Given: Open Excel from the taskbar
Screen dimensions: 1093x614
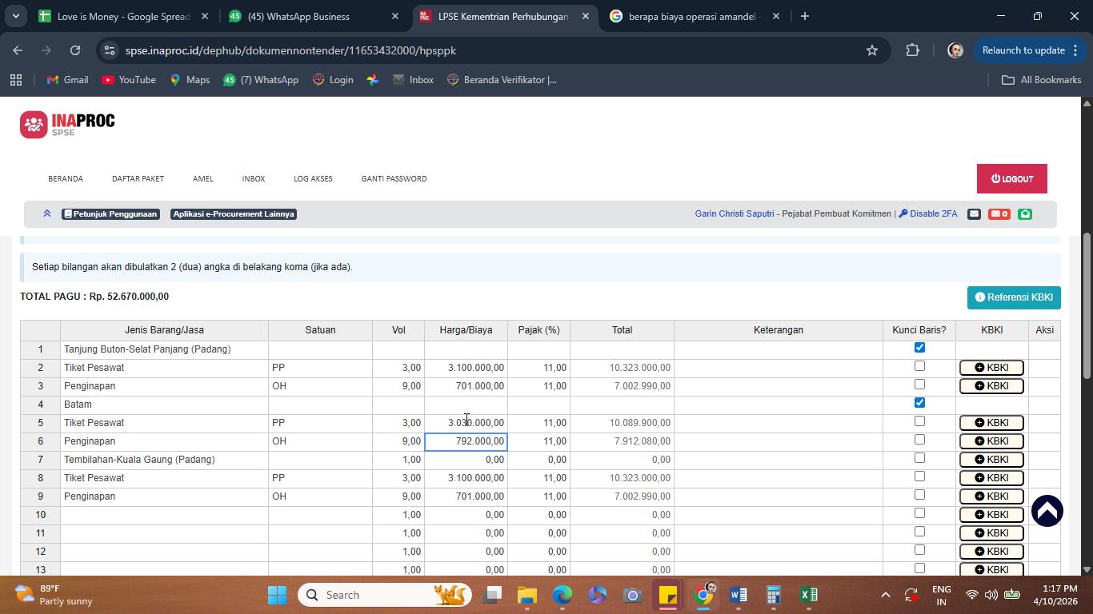Looking at the screenshot, I should 808,595.
